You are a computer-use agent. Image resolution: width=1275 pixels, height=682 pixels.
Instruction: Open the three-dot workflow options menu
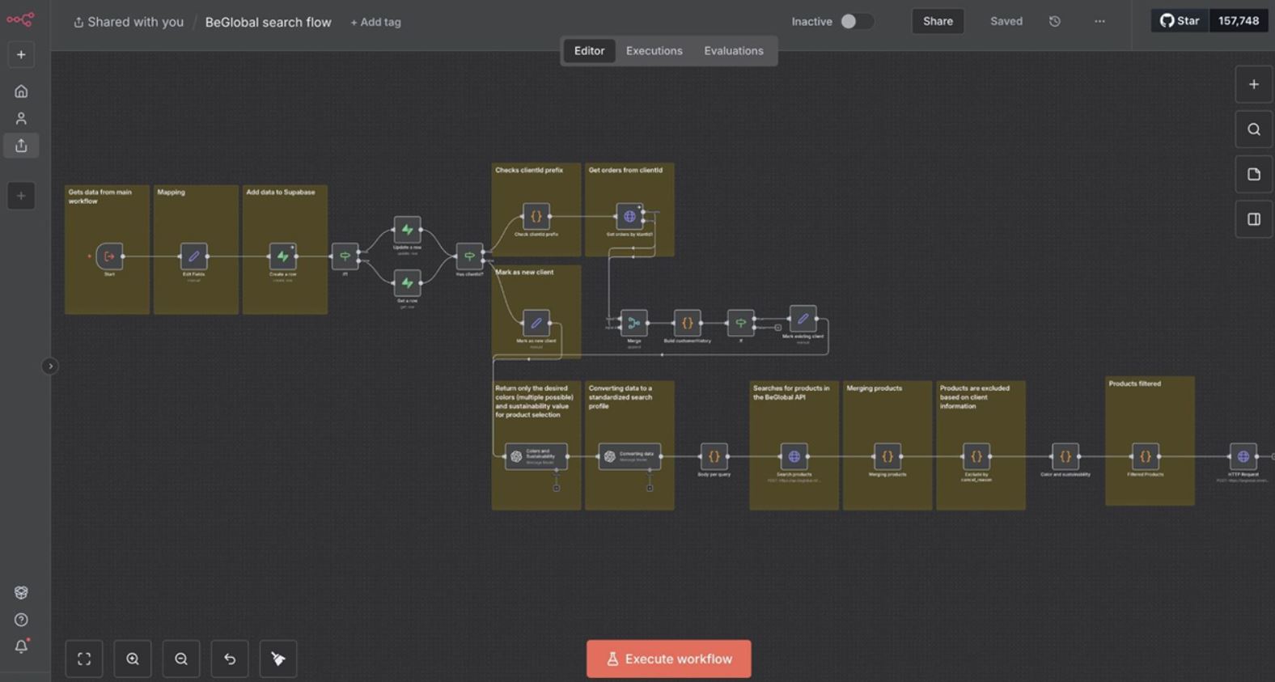point(1099,22)
